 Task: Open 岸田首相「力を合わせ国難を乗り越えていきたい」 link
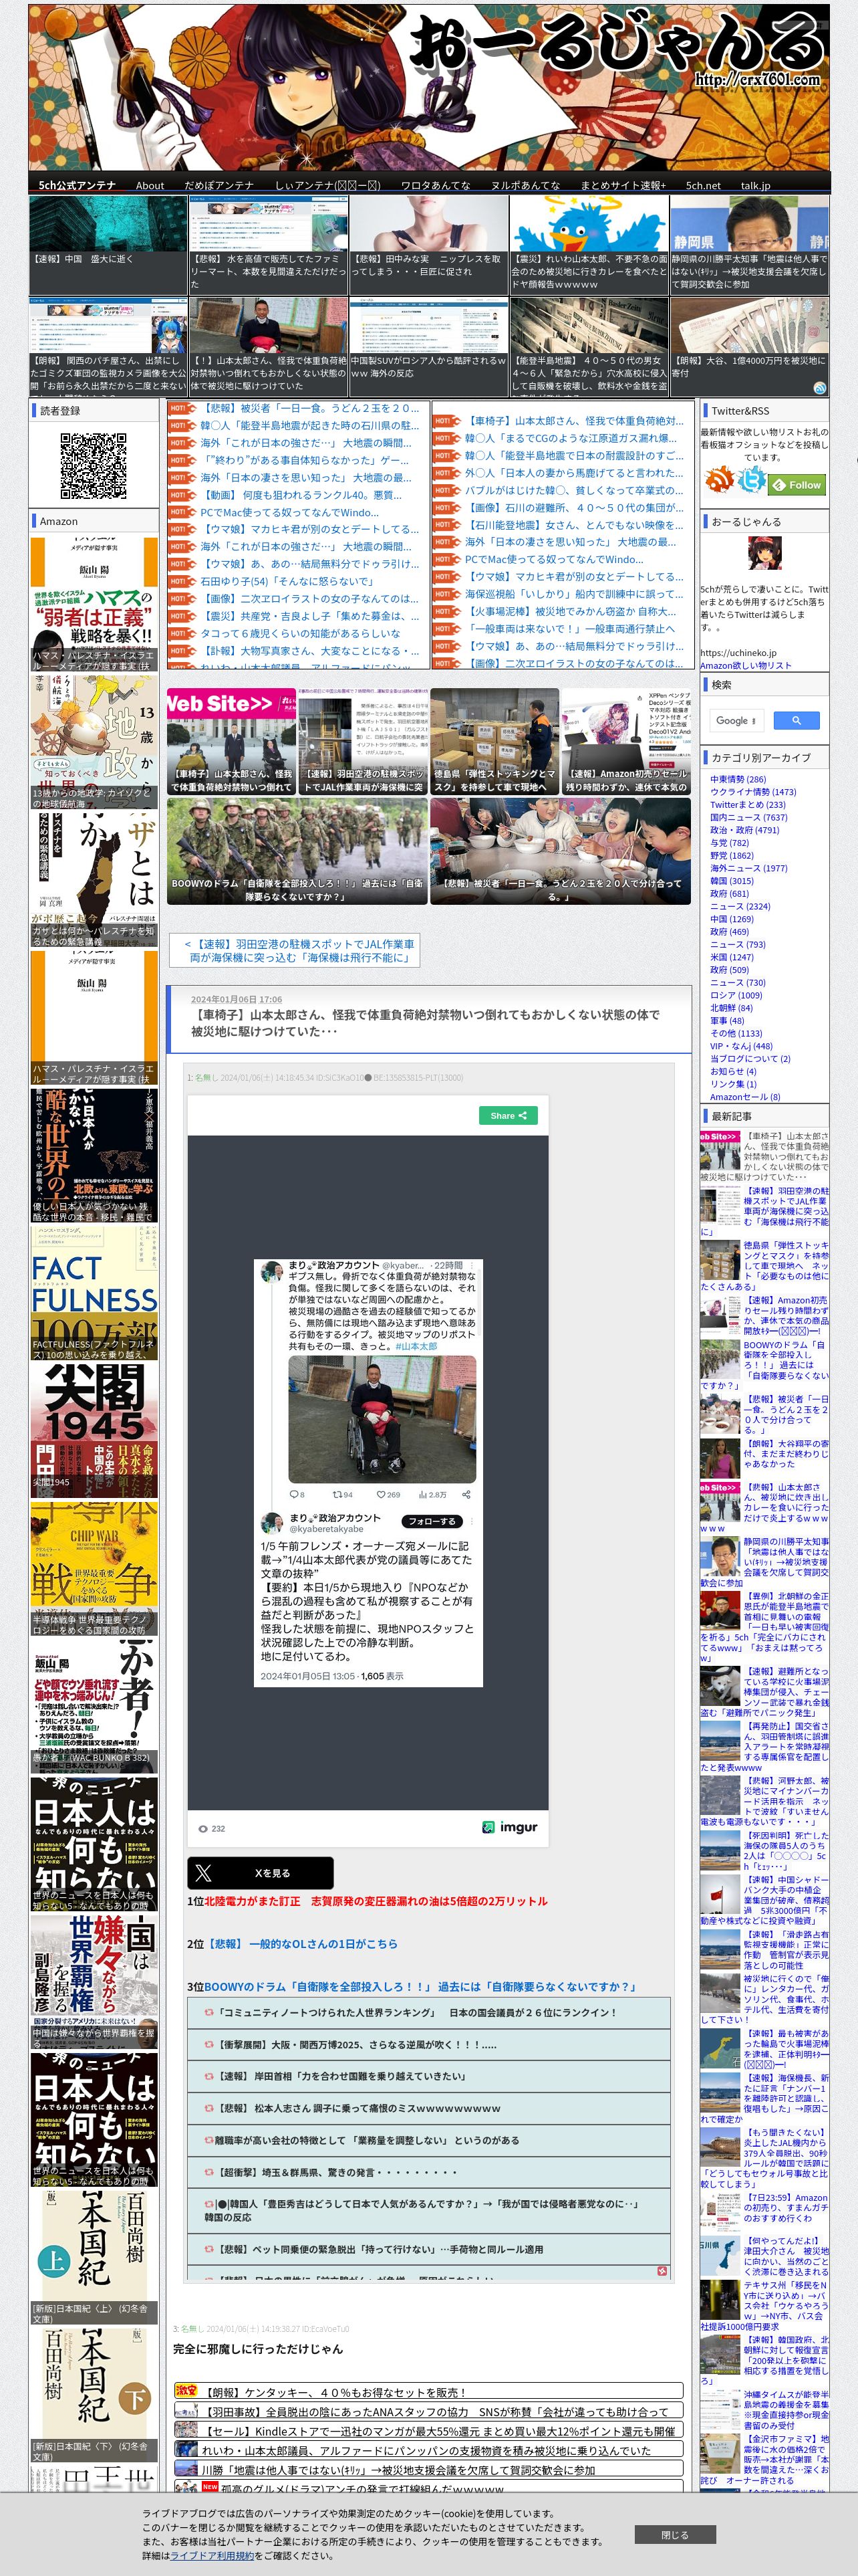pos(341,2076)
